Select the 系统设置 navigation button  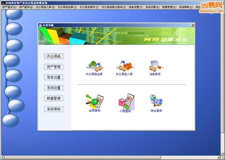tap(54, 88)
